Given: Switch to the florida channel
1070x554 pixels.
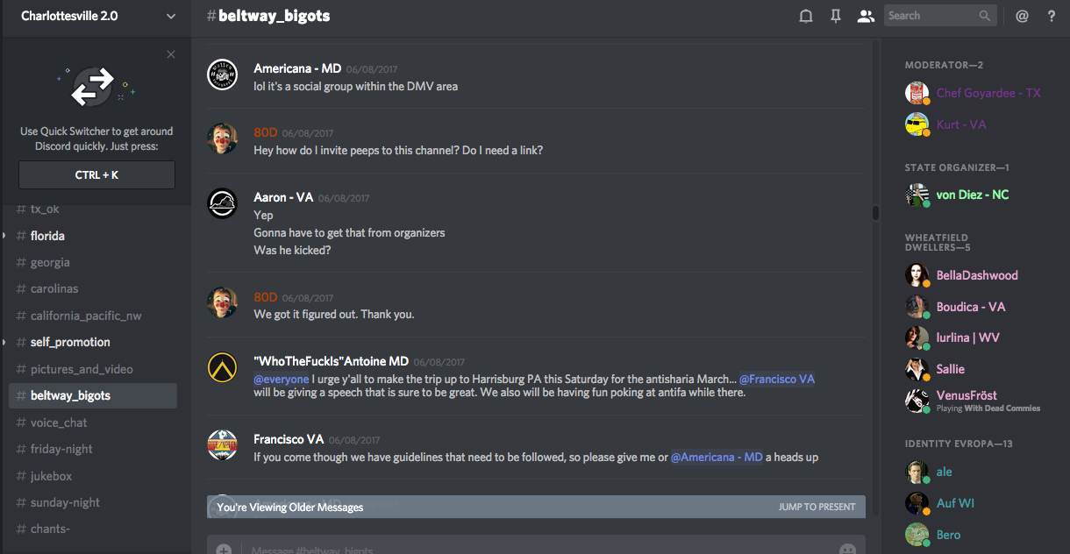Looking at the screenshot, I should [x=47, y=236].
